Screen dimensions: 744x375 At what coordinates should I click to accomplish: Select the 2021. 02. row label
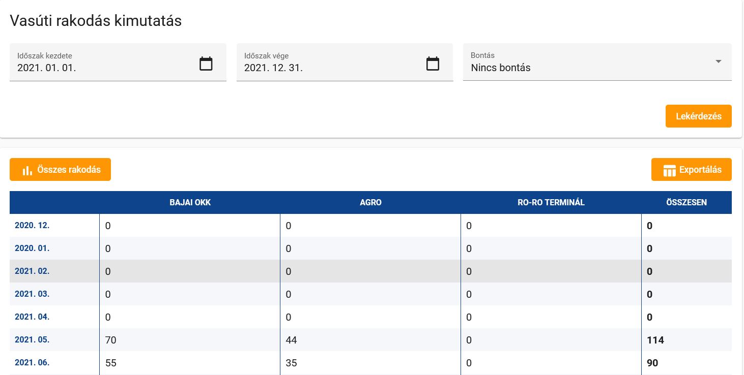coord(32,271)
